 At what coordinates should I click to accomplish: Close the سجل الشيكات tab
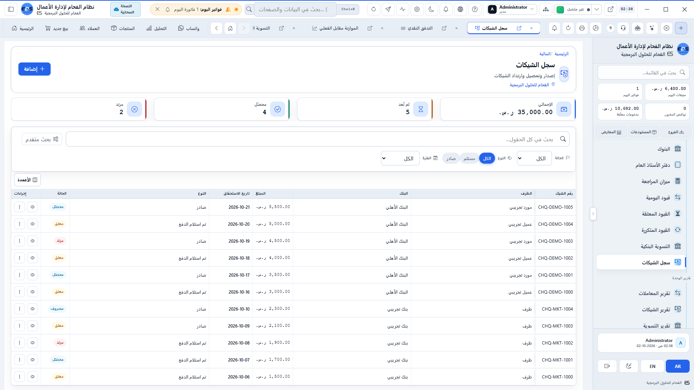[x=531, y=28]
